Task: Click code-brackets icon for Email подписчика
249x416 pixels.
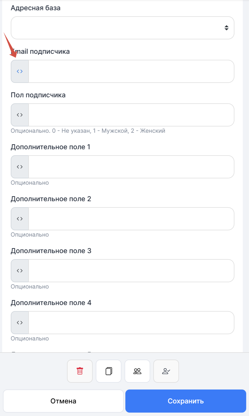Action: point(20,71)
